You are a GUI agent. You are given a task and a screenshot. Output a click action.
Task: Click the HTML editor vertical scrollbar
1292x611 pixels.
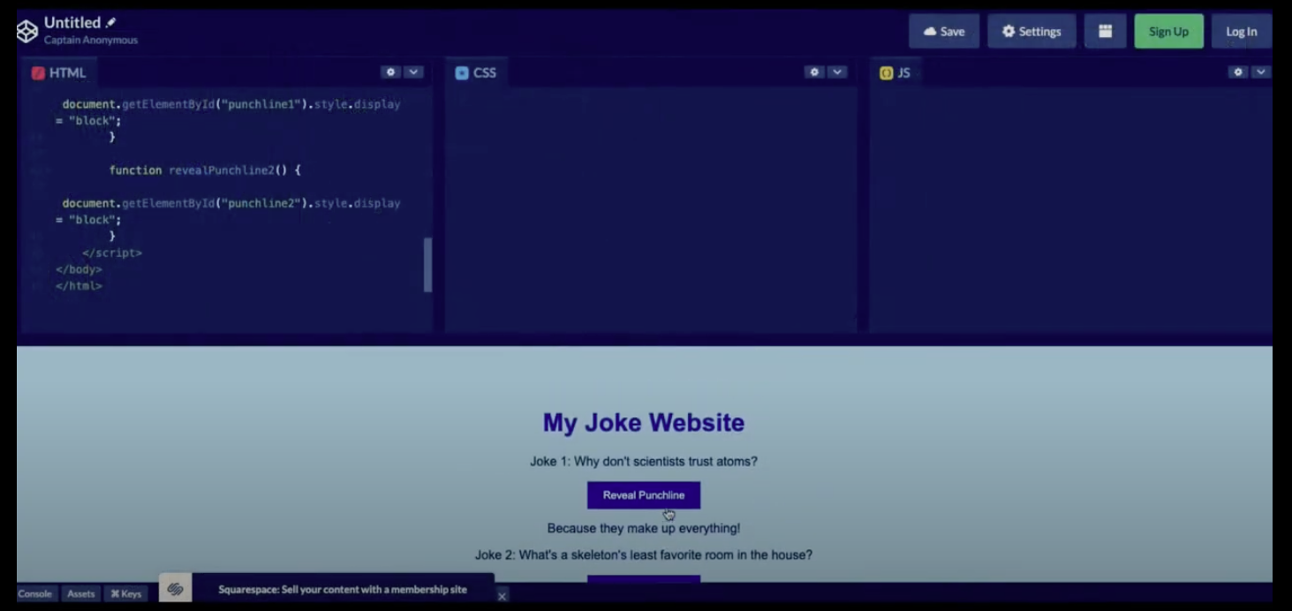(428, 265)
